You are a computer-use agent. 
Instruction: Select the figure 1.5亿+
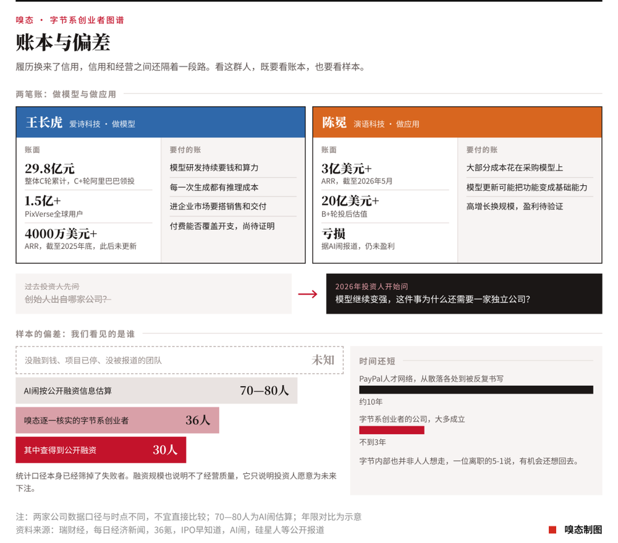pos(43,201)
